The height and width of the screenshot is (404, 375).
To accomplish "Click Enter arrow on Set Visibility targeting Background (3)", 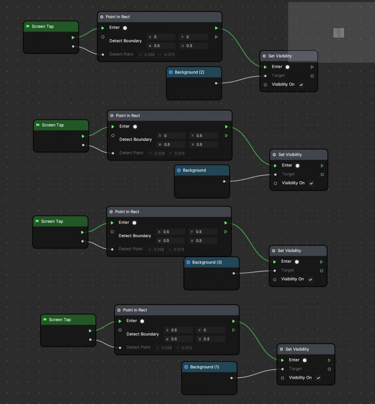I will click(x=274, y=262).
